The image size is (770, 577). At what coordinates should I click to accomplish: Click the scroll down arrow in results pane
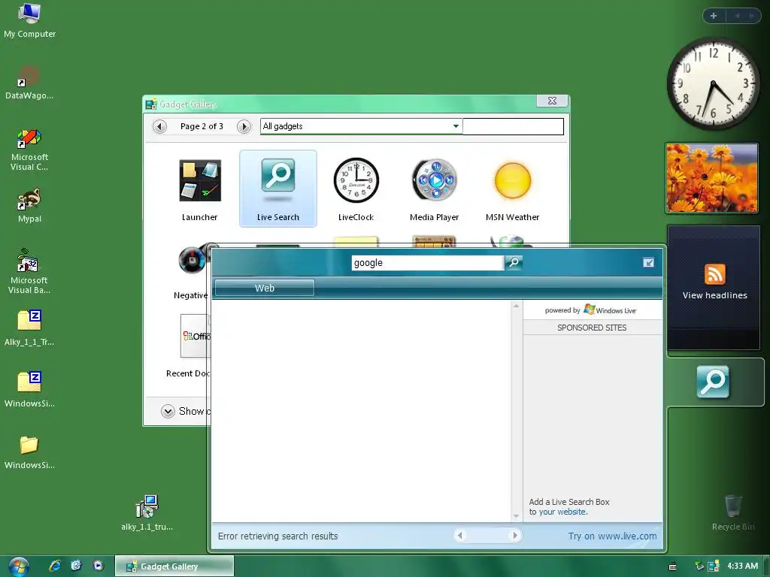(516, 515)
